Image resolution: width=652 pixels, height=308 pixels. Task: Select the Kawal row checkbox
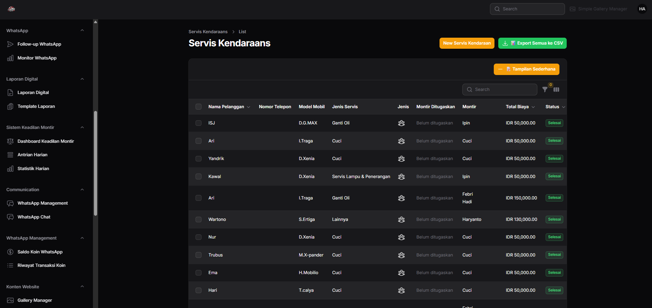coord(198,177)
